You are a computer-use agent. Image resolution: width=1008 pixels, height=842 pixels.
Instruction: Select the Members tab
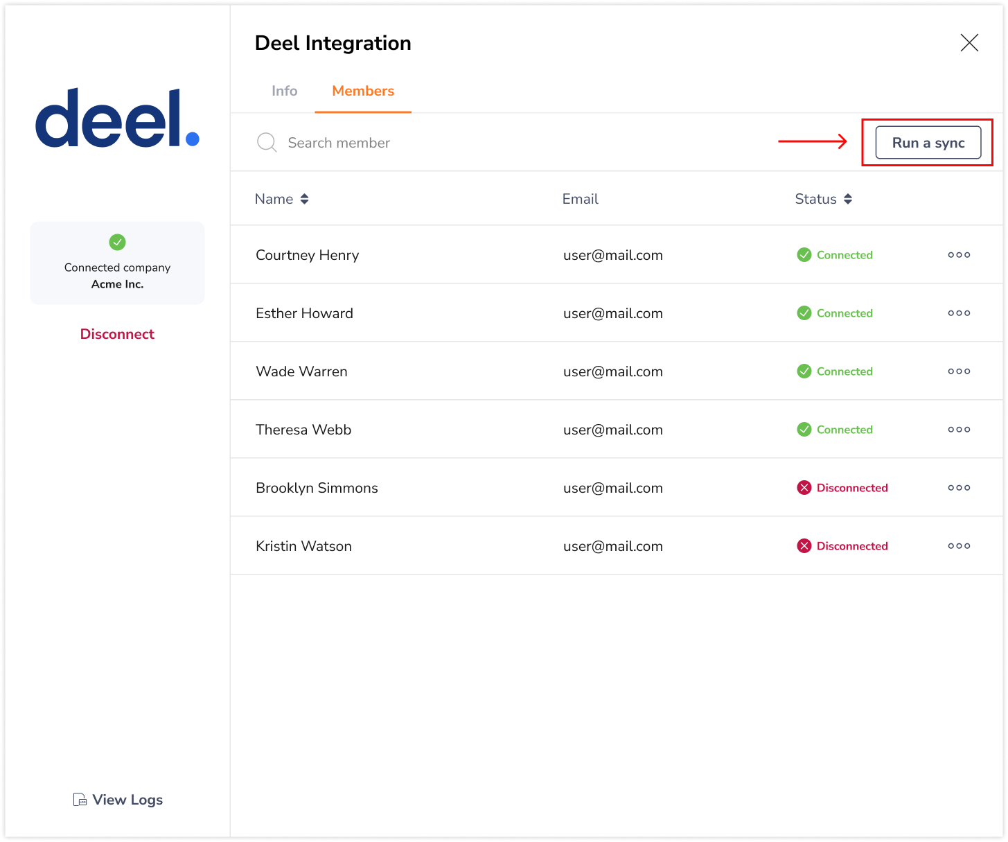coord(363,91)
